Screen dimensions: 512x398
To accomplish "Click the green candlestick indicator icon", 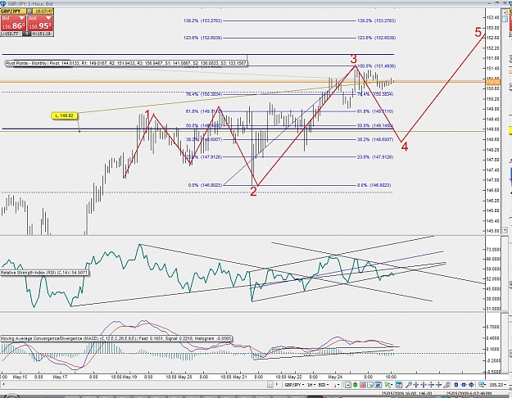I will pyautogui.click(x=355, y=385).
